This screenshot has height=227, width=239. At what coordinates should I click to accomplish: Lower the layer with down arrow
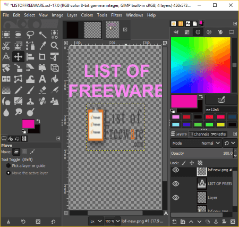199,222
